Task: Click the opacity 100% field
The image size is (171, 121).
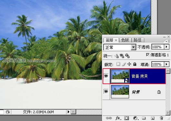Action: pyautogui.click(x=158, y=47)
